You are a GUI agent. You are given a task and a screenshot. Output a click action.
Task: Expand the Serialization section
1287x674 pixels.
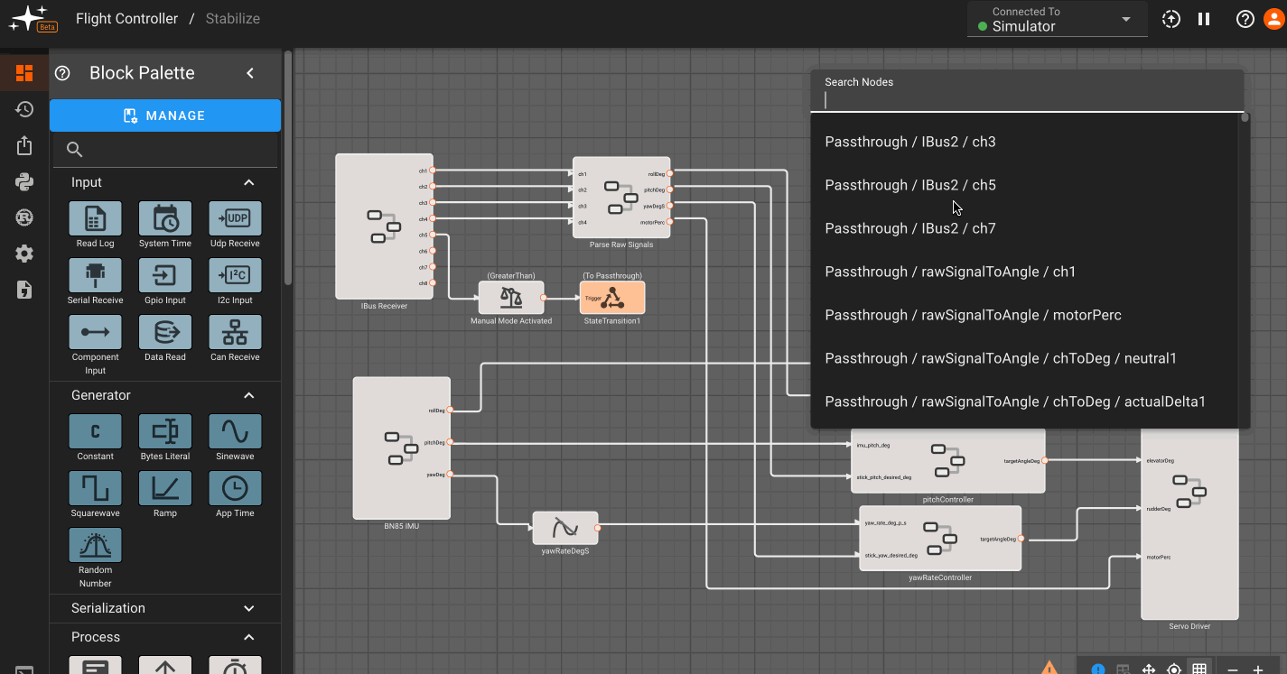tap(163, 608)
